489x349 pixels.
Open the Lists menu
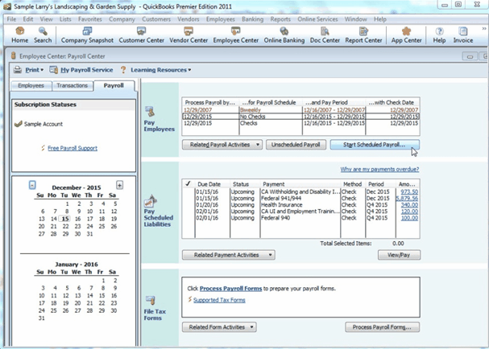click(65, 19)
